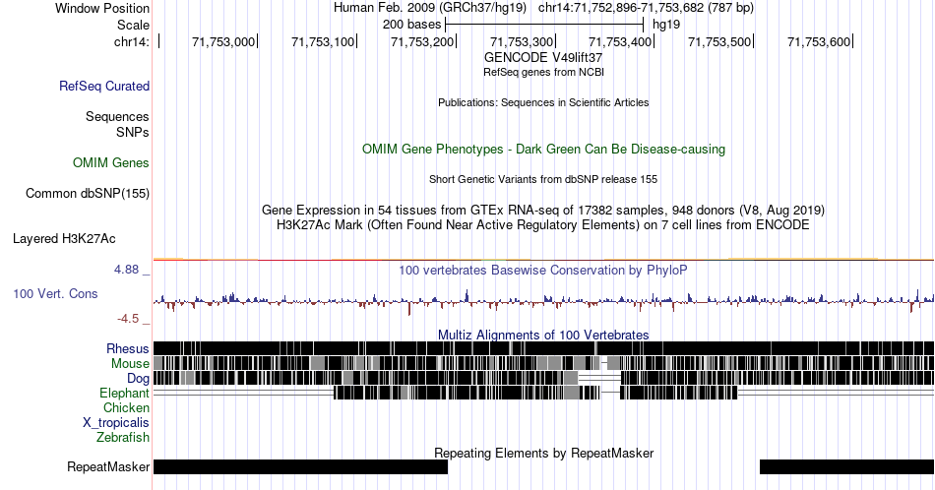Click the 71,753,500 ruler position
The height and width of the screenshot is (490, 935).
[x=719, y=41]
